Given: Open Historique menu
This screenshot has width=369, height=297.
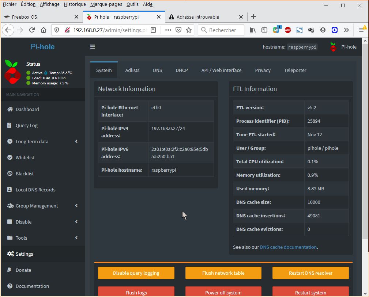Looking at the screenshot, I should (75, 4).
